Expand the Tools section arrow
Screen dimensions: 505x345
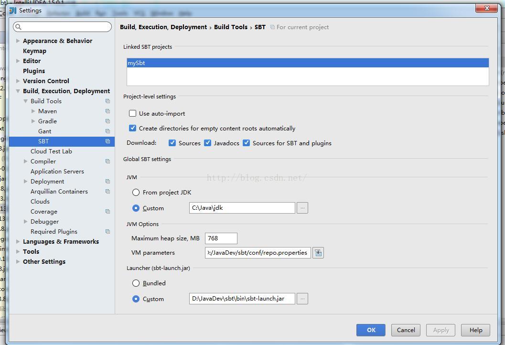point(18,252)
